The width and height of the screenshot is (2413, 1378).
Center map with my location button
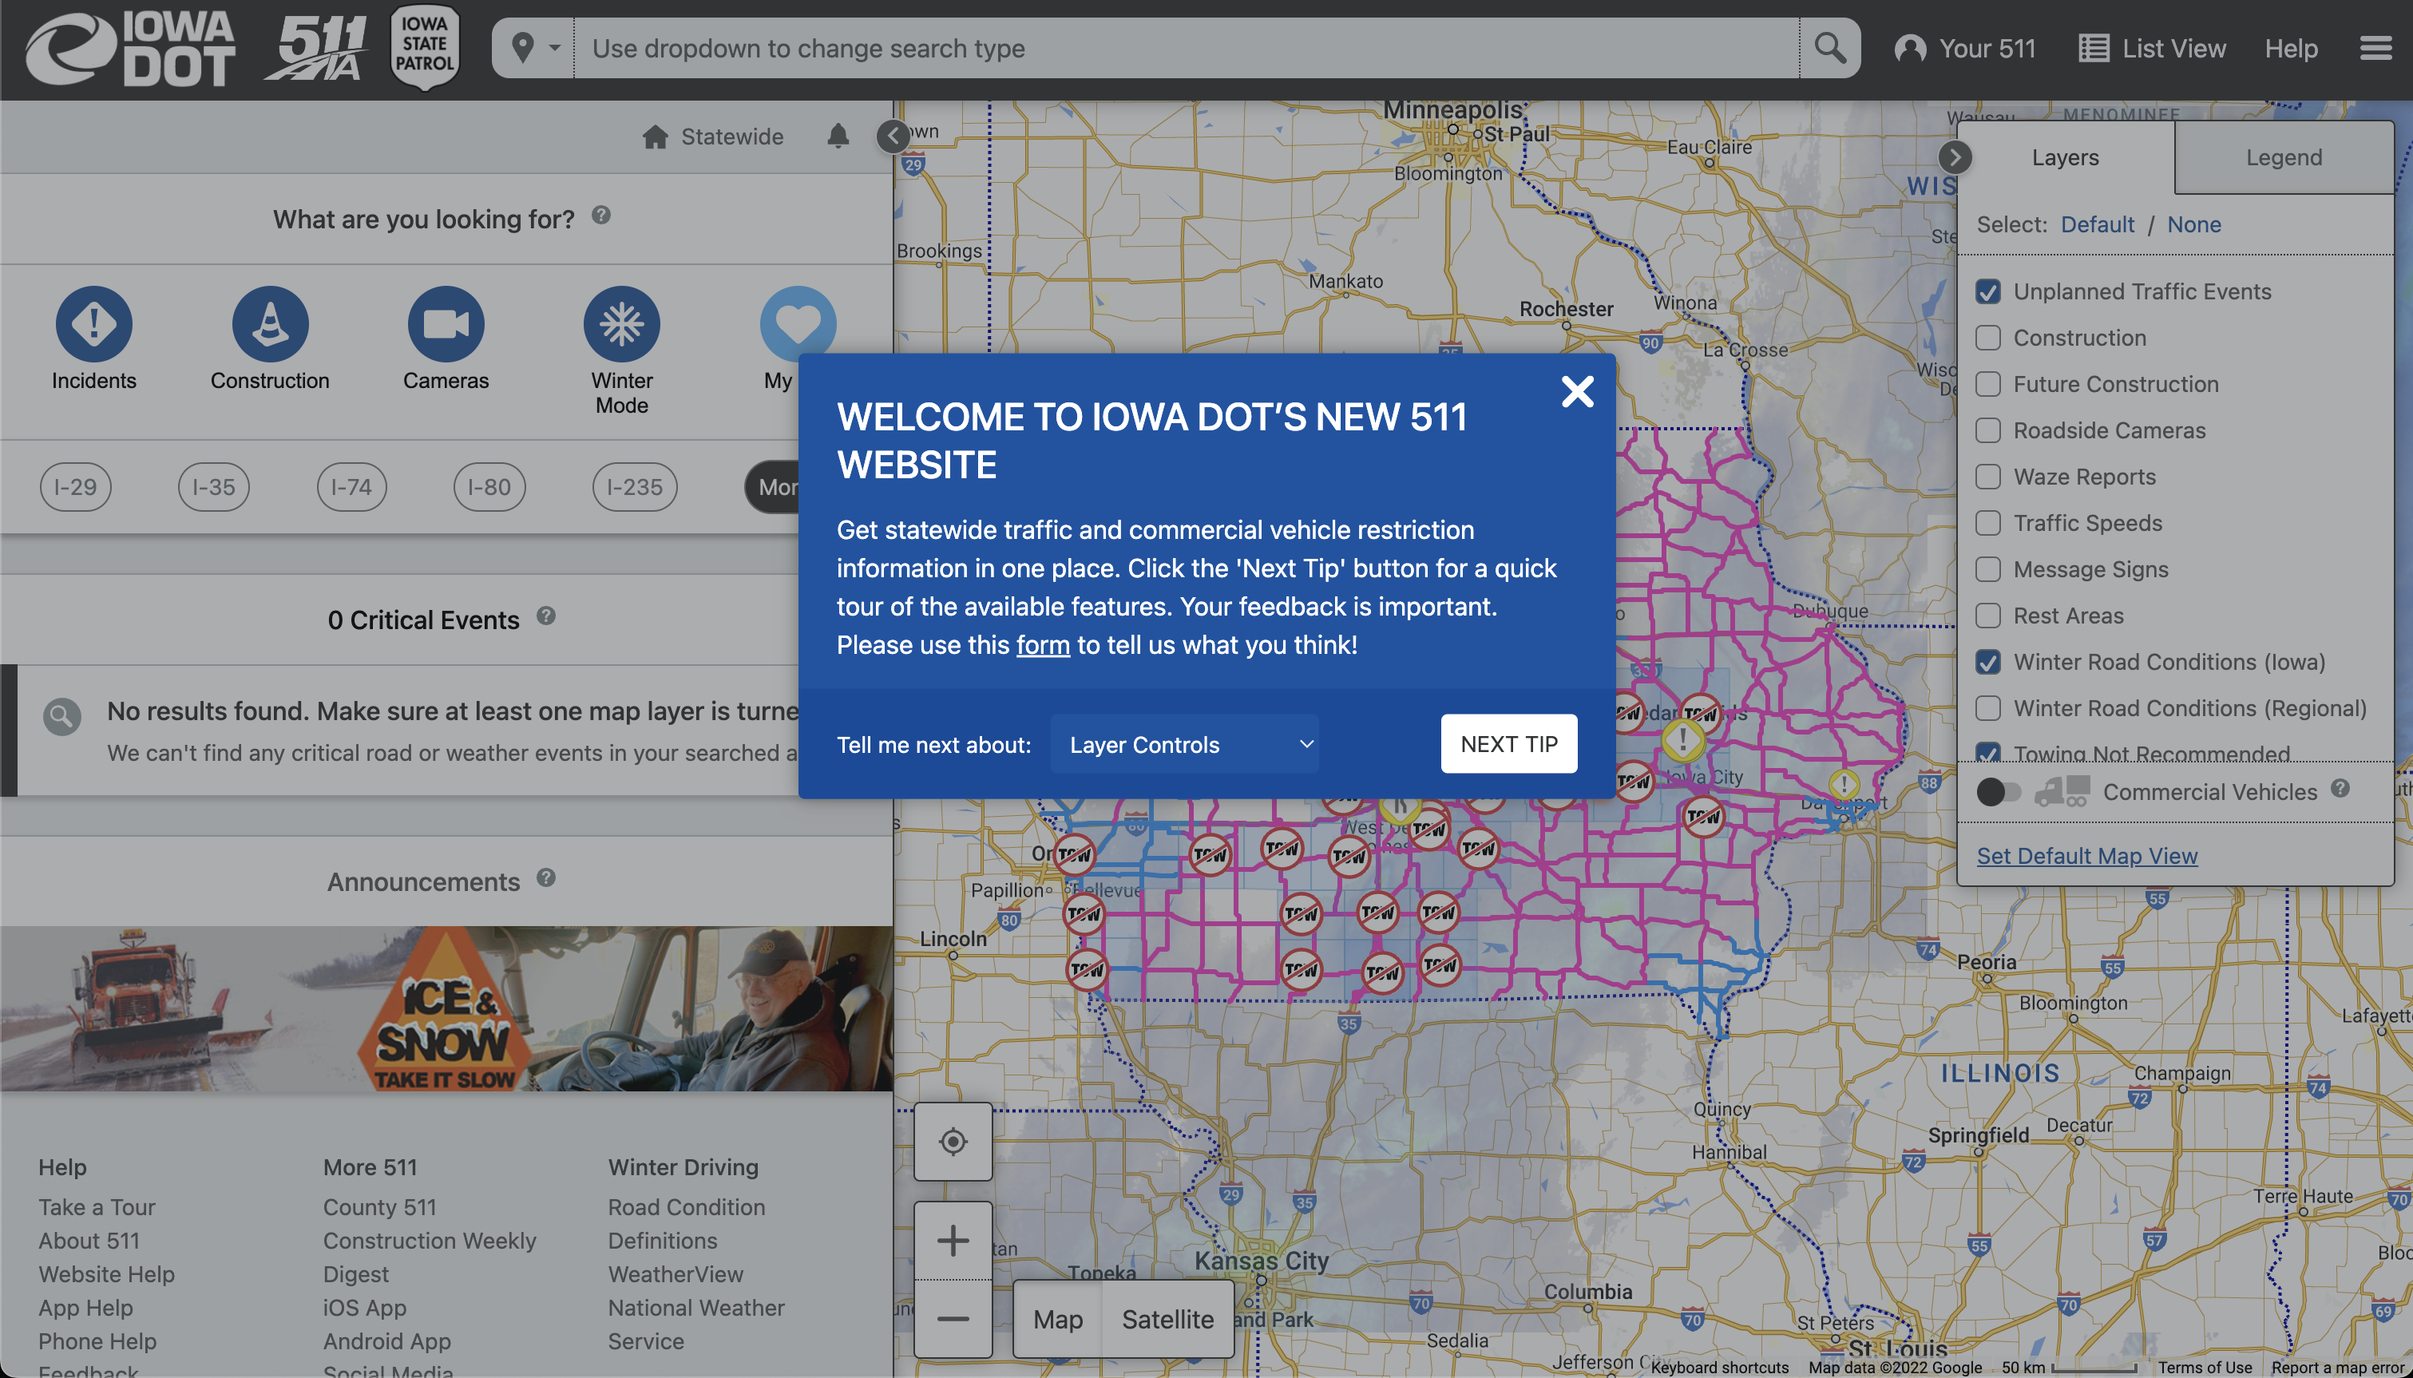(953, 1142)
